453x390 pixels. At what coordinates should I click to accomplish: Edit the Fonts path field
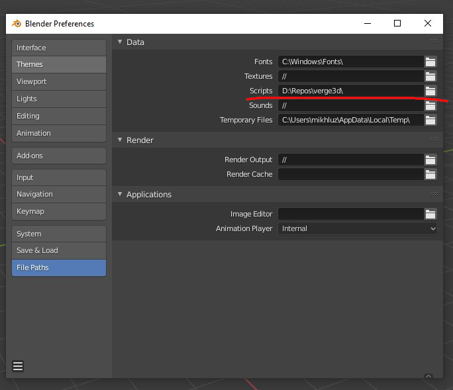tap(351, 62)
